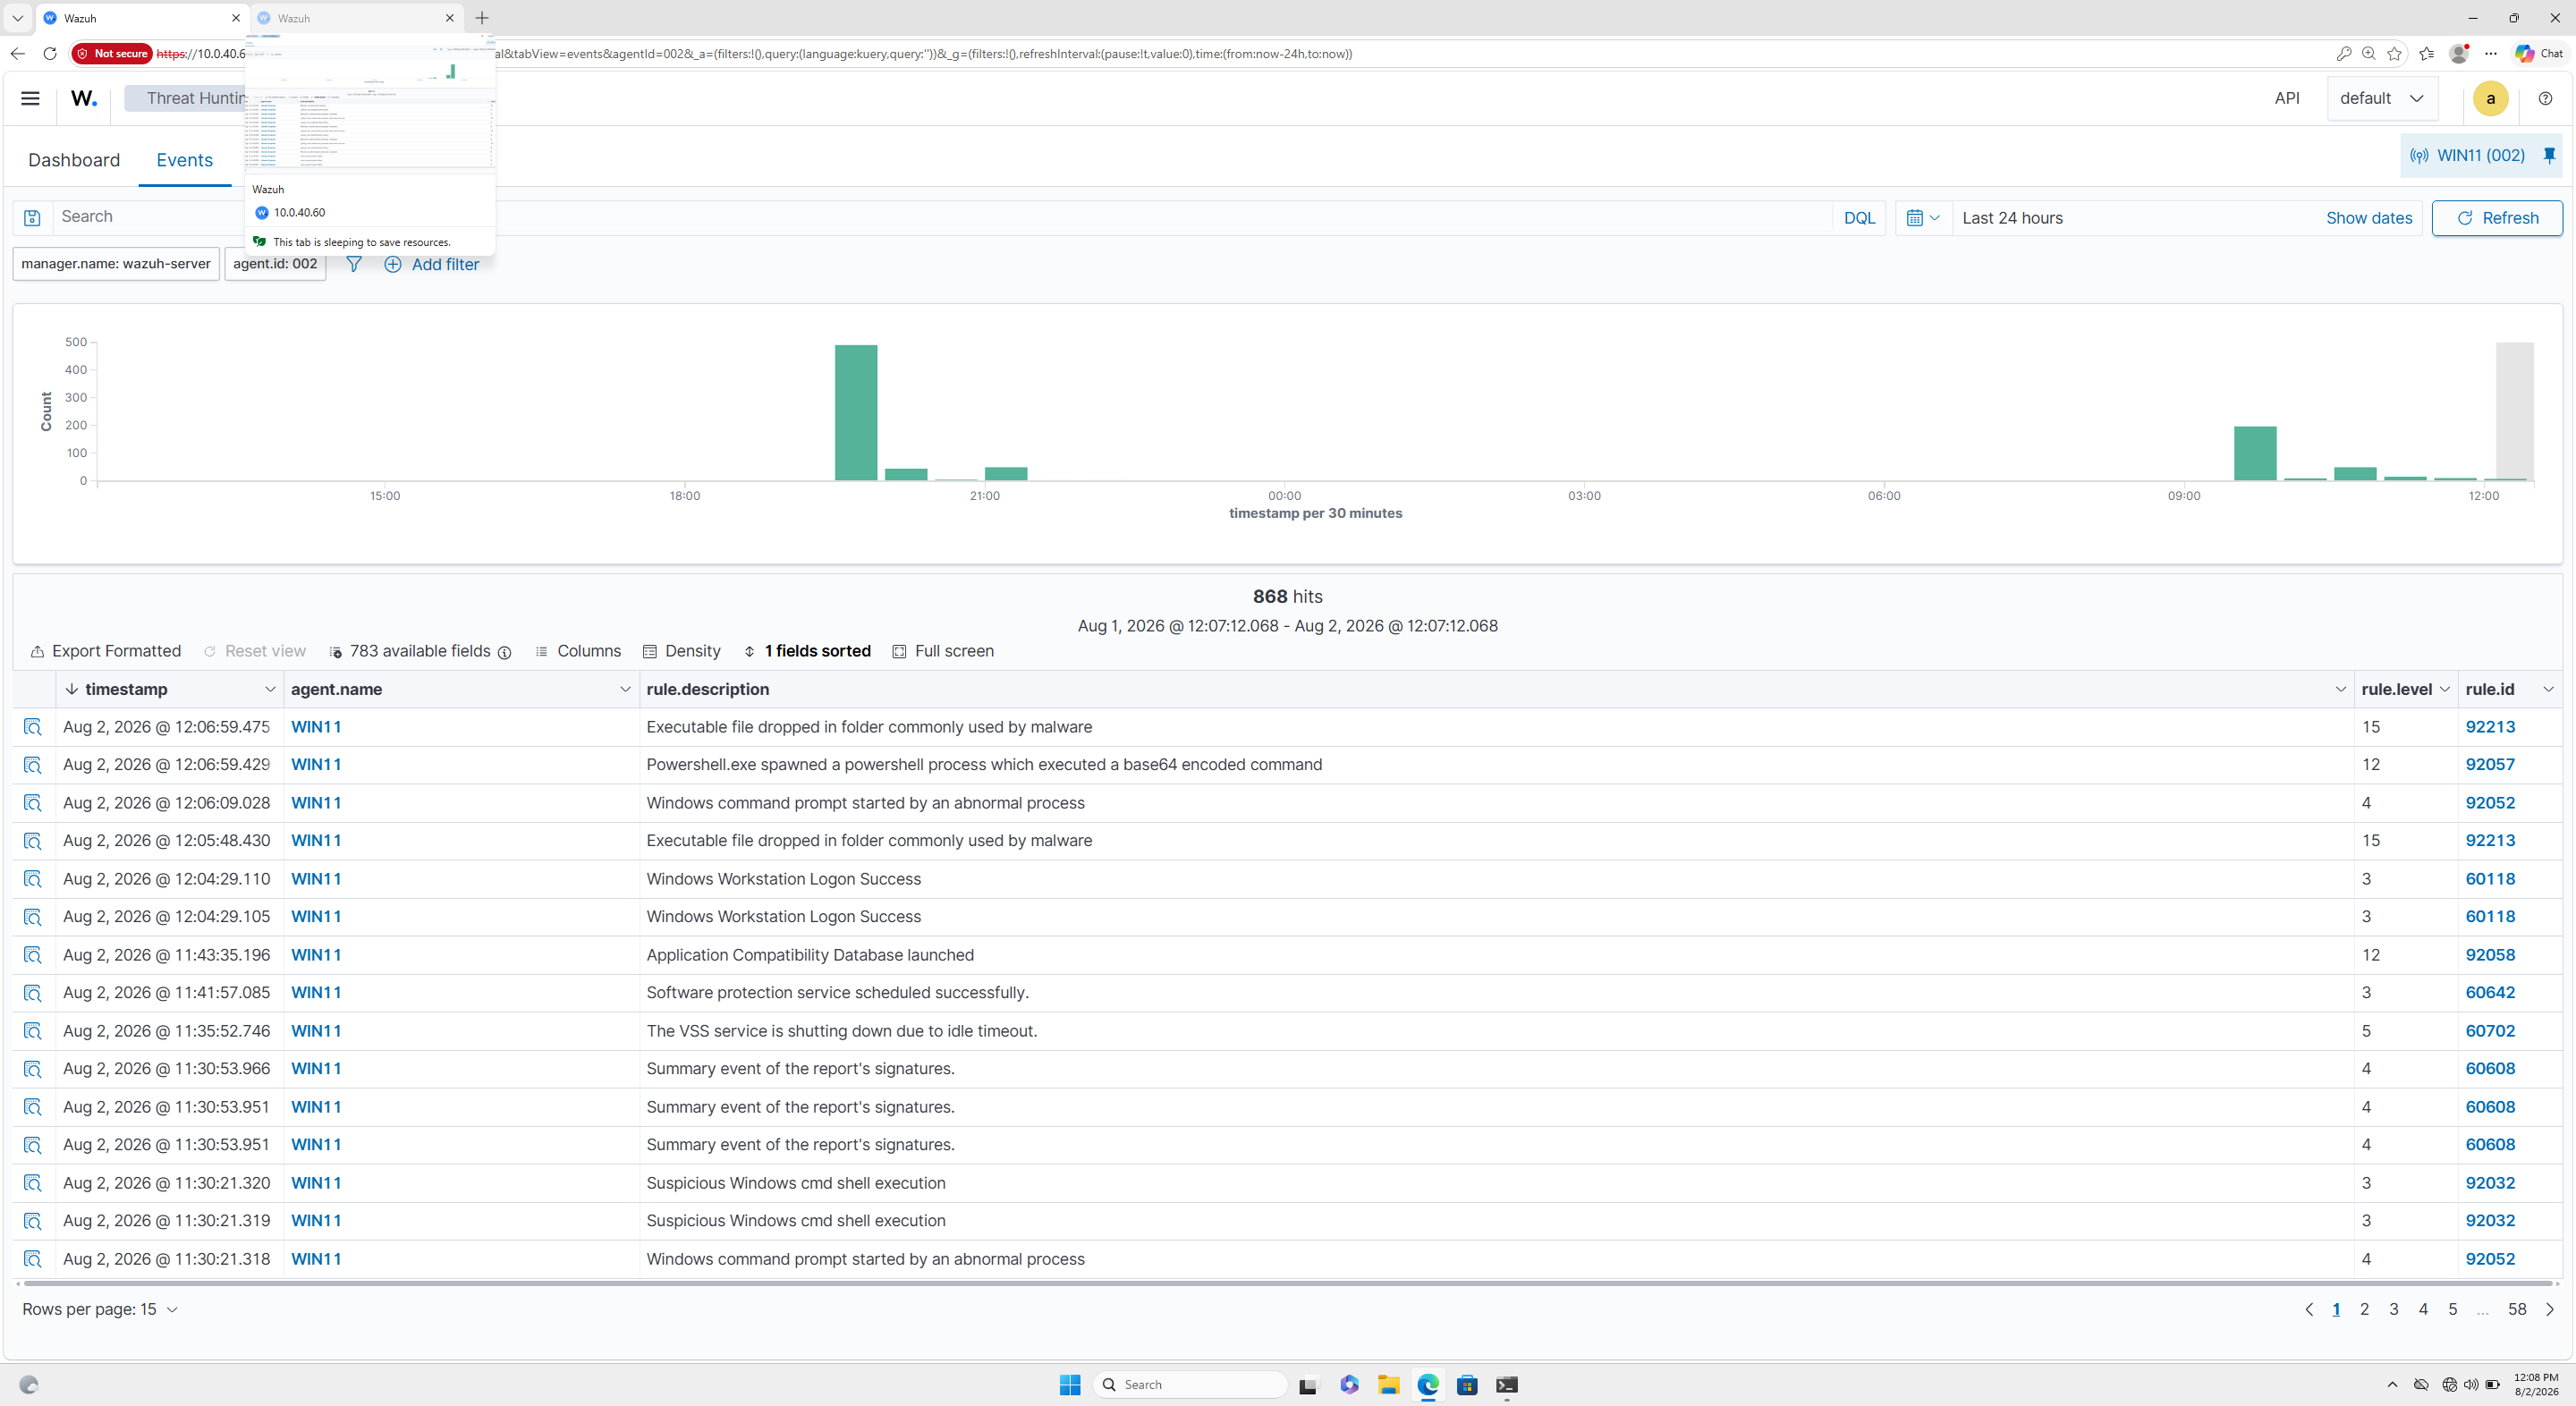This screenshot has height=1406, width=2576.
Task: Open a new browser tab
Action: [482, 18]
